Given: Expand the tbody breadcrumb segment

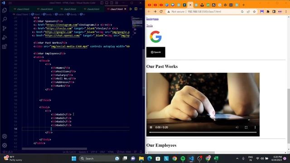Looking at the screenshot, I should point(72,14).
